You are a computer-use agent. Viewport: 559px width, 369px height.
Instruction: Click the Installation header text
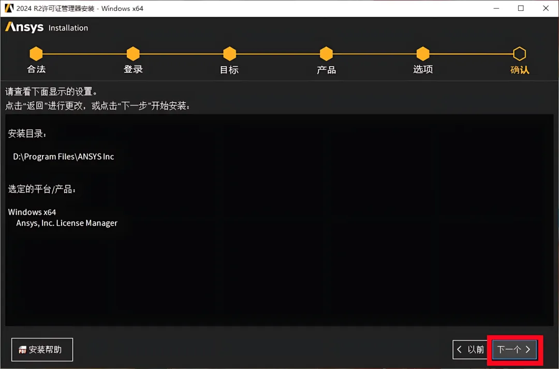(68, 28)
